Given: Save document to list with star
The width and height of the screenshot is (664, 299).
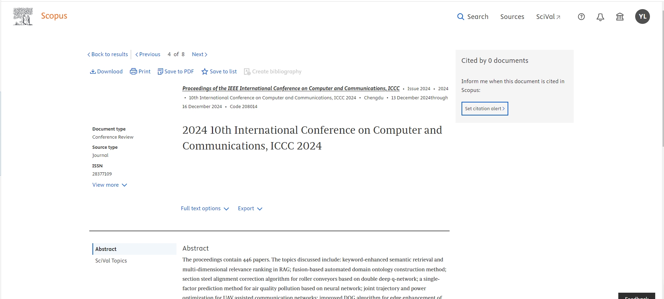Looking at the screenshot, I should [x=219, y=72].
